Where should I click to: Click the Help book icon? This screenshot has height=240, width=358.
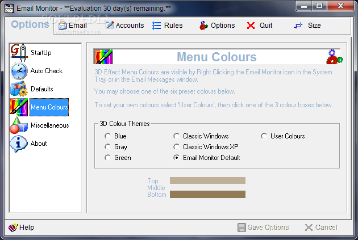click(x=13, y=228)
